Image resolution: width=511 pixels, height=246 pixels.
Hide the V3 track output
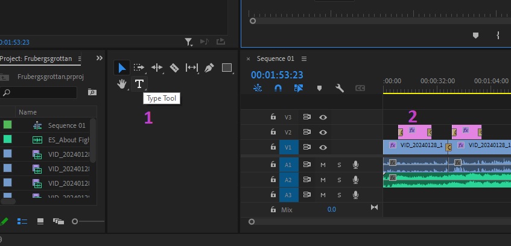(x=323, y=118)
